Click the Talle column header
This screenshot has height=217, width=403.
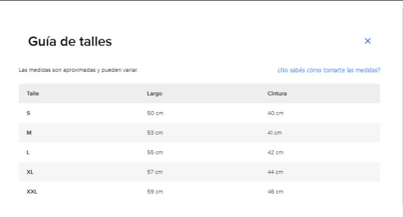click(x=33, y=93)
